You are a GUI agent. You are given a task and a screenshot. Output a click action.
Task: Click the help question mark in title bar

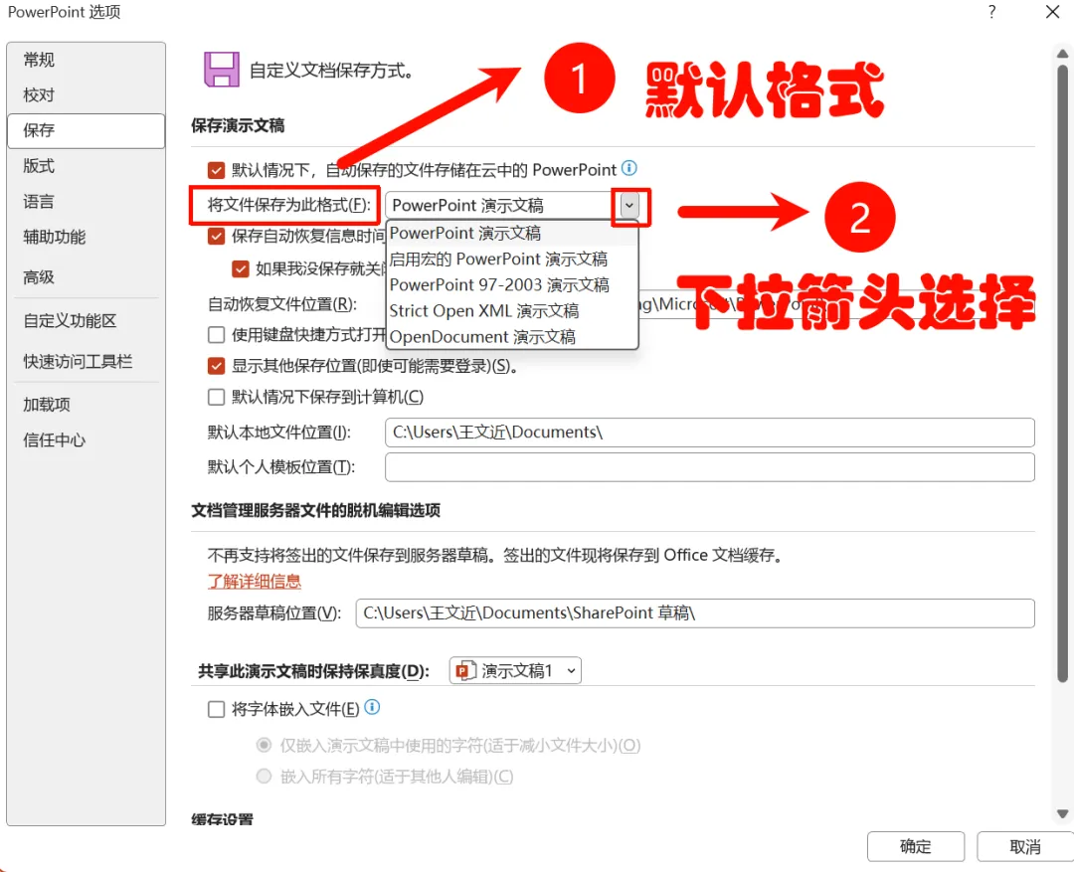[x=991, y=12]
